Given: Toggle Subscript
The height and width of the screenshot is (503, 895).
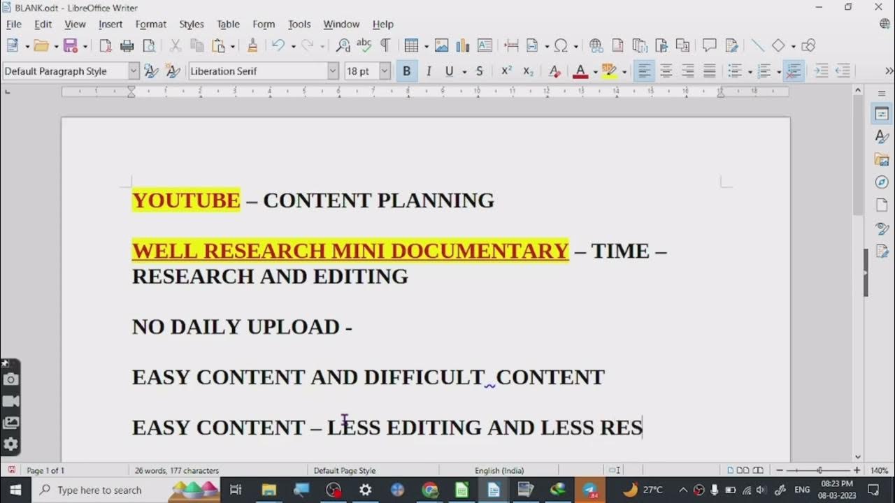Looking at the screenshot, I should click(528, 71).
